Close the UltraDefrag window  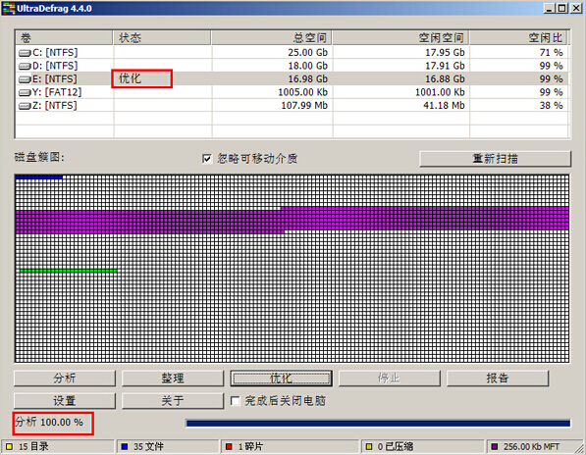pos(576,8)
